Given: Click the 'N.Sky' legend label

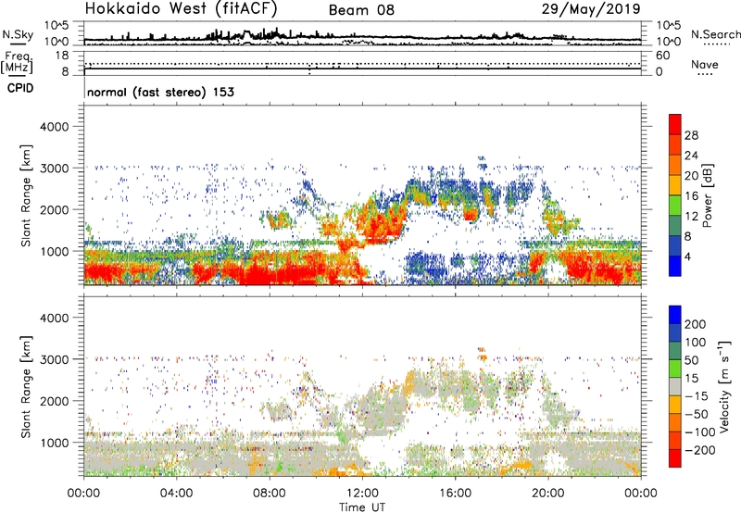Looking at the screenshot, I should pos(18,35).
